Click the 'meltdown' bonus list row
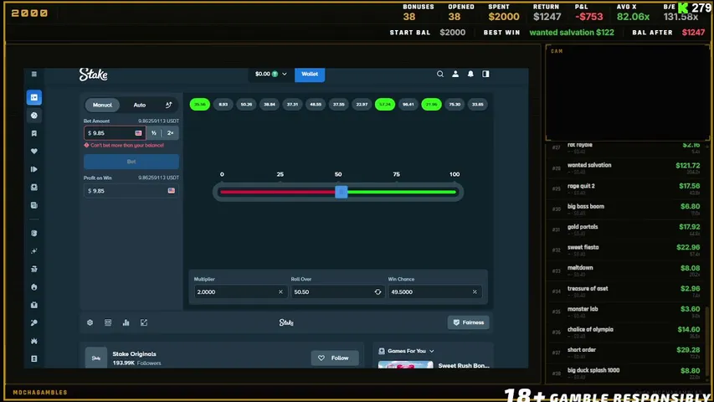The width and height of the screenshot is (714, 402). [x=626, y=271]
